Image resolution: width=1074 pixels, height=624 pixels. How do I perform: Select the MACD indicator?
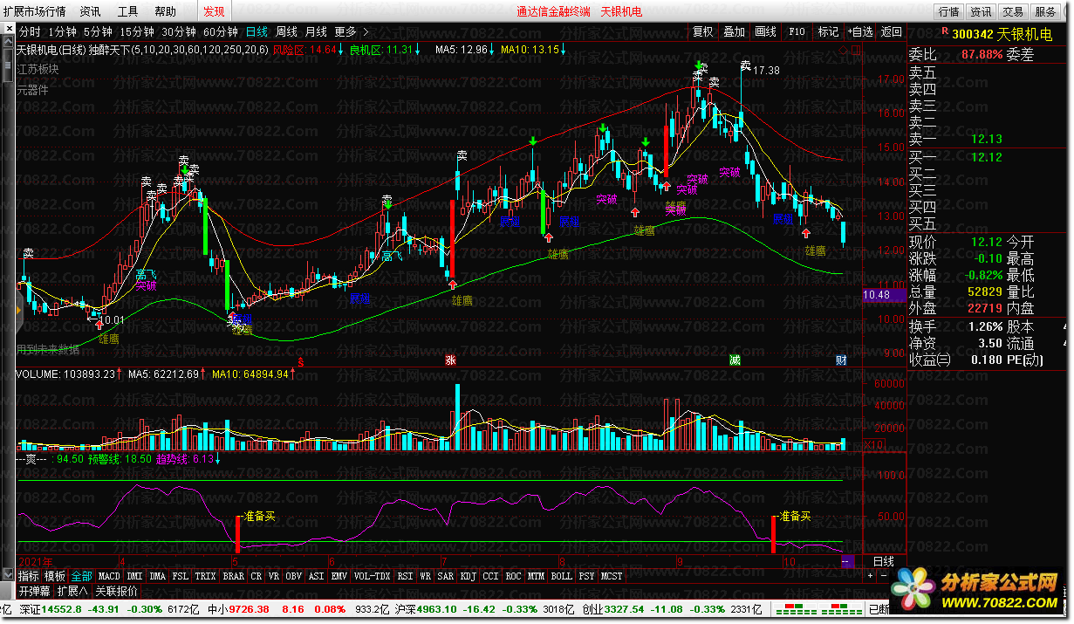(109, 577)
